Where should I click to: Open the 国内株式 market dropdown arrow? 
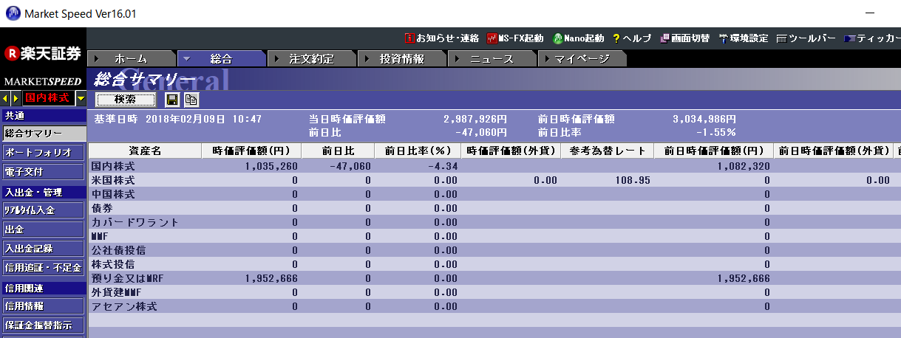point(81,98)
